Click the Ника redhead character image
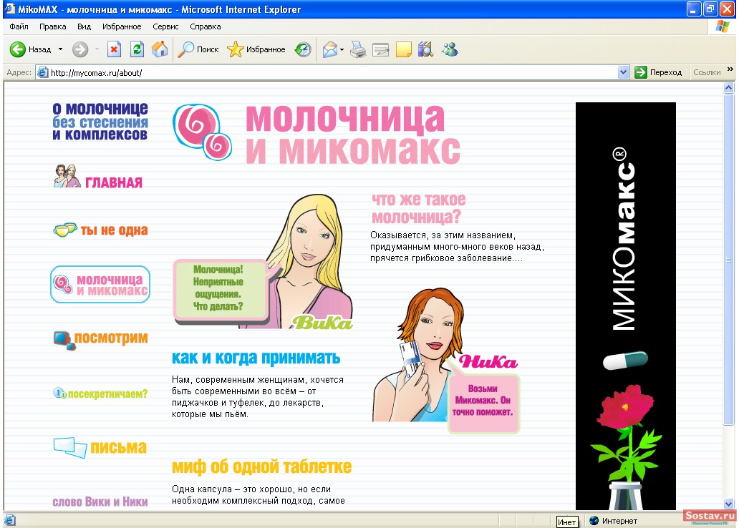The width and height of the screenshot is (739, 528). pos(417,353)
